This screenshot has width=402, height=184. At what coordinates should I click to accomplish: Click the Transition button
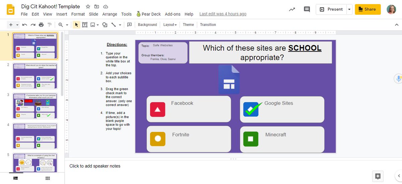pos(208,25)
